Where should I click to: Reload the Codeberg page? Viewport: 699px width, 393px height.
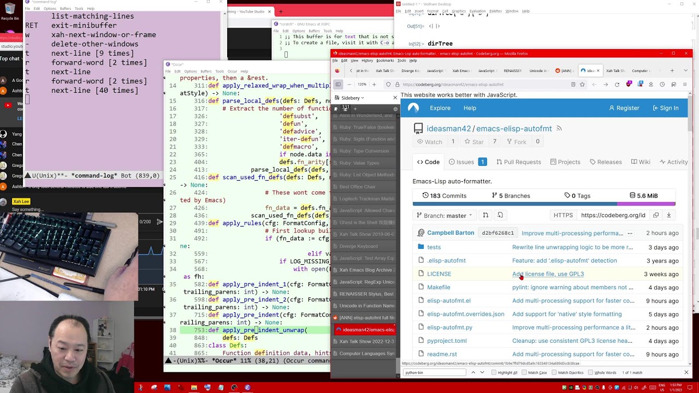point(617,84)
